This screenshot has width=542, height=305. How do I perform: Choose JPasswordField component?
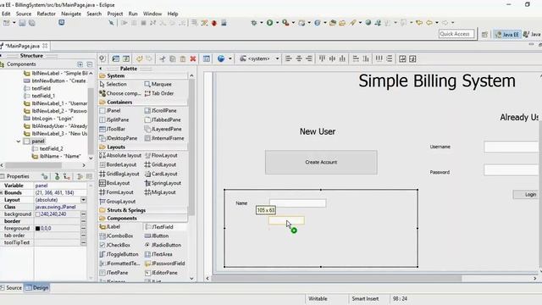[164, 263]
